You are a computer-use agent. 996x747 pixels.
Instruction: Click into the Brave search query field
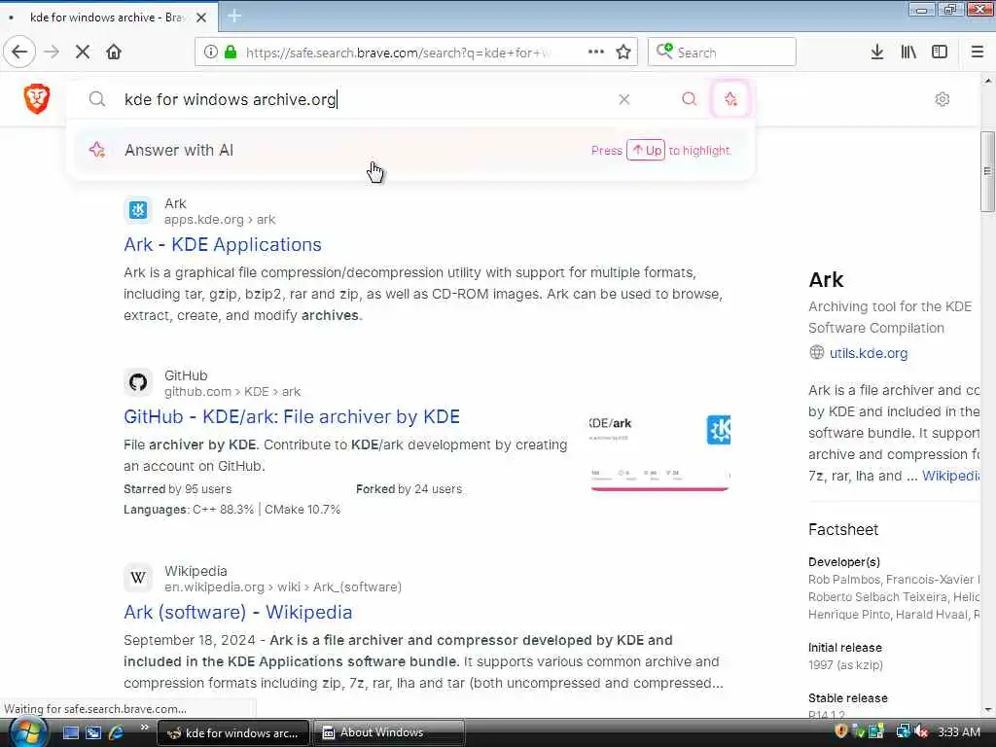coord(362,100)
